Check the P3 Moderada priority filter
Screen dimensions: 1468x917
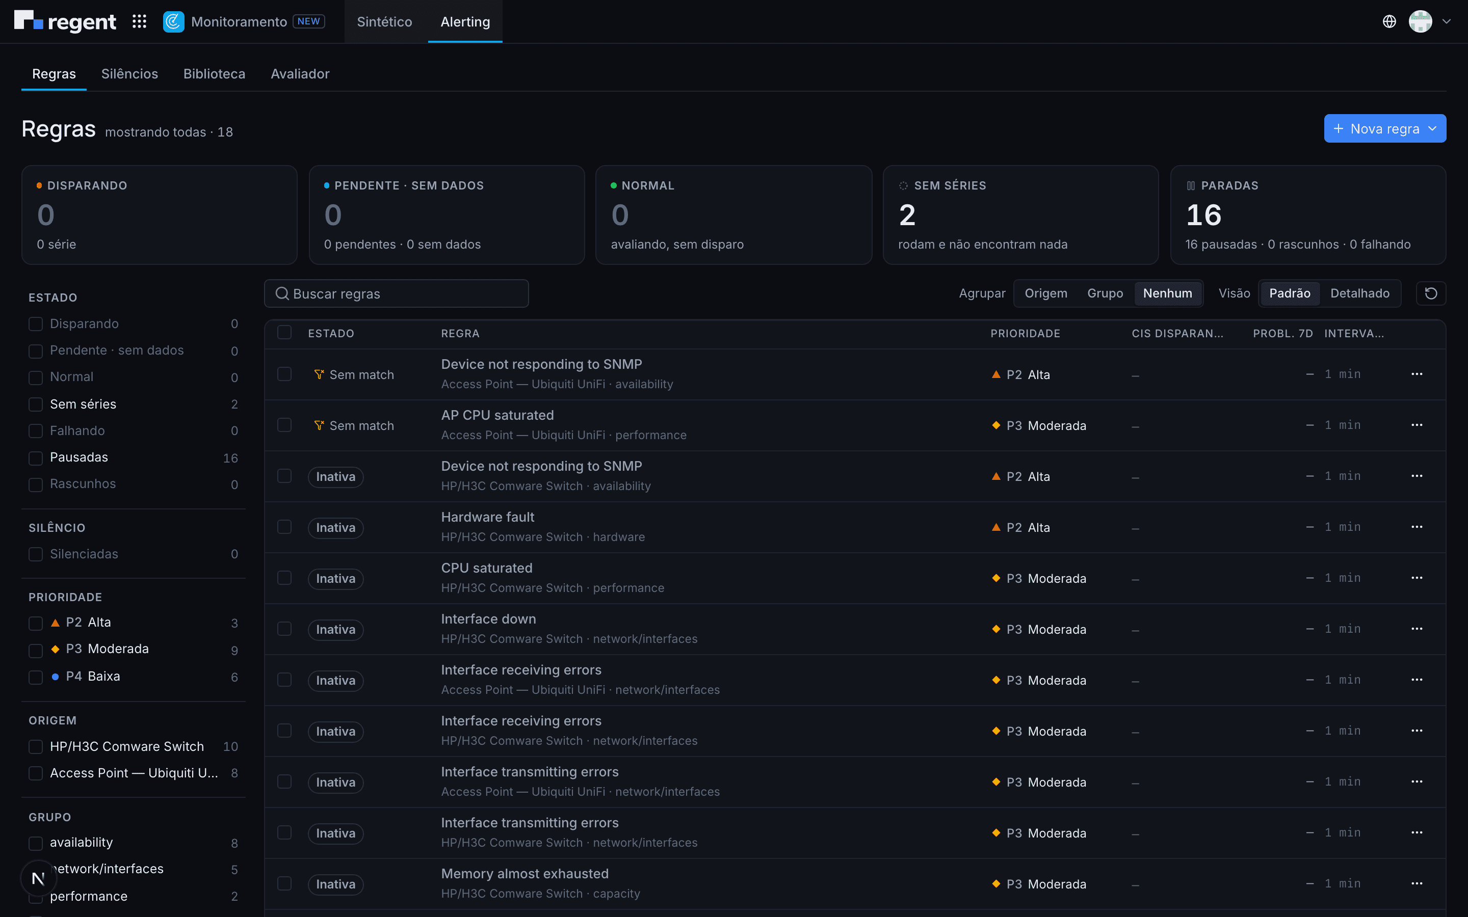pos(36,650)
